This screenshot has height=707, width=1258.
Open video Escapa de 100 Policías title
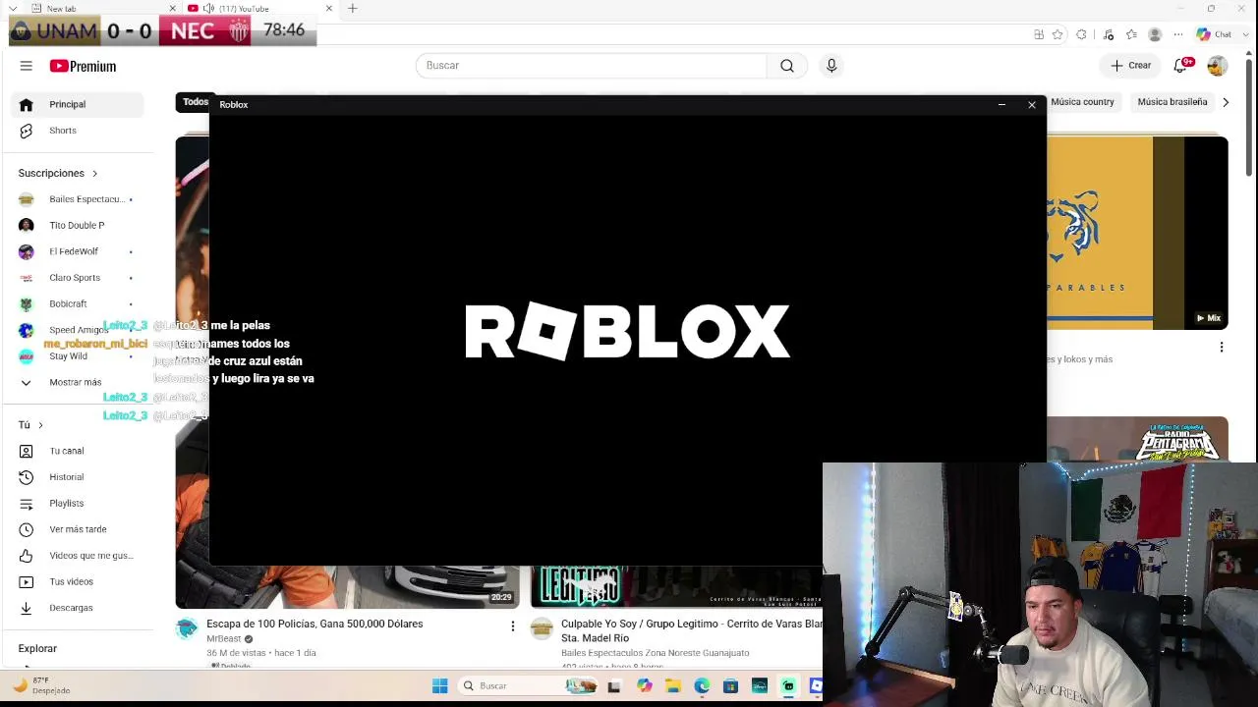click(x=314, y=624)
